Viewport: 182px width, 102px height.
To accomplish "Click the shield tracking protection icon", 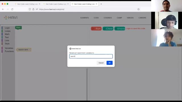I will 30,9.
